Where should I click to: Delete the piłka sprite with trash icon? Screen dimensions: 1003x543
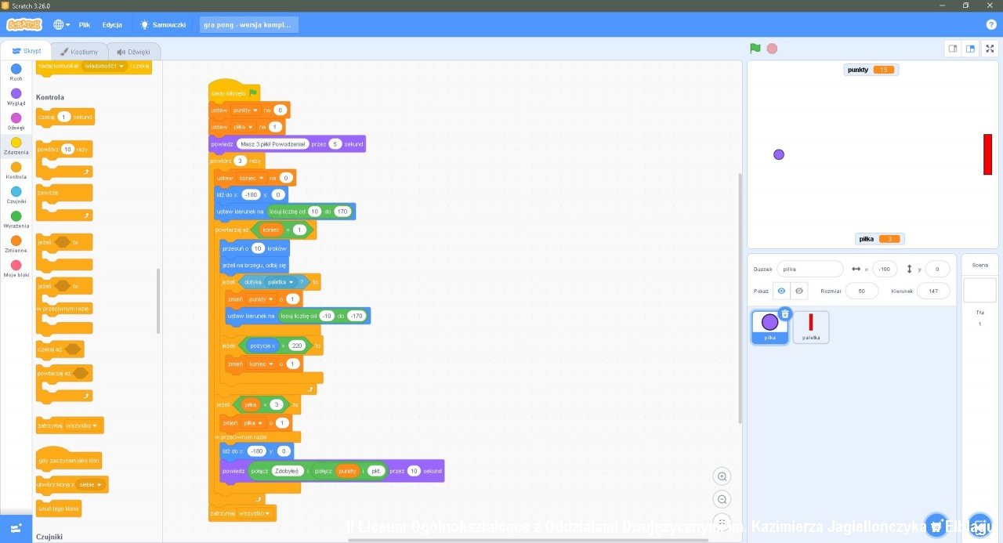785,314
